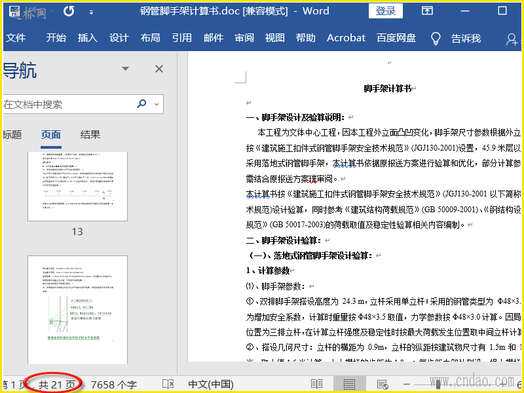
Task: Open the Acrobat ribbon tab
Action: [x=346, y=38]
